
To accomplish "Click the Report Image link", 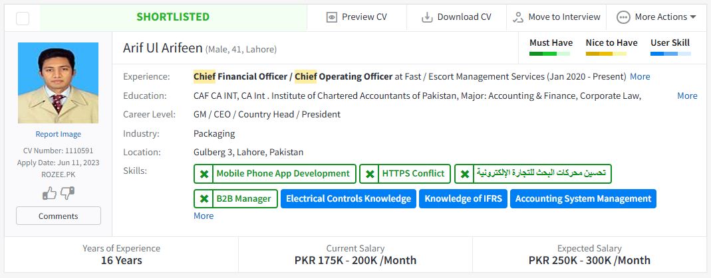I will pos(59,134).
